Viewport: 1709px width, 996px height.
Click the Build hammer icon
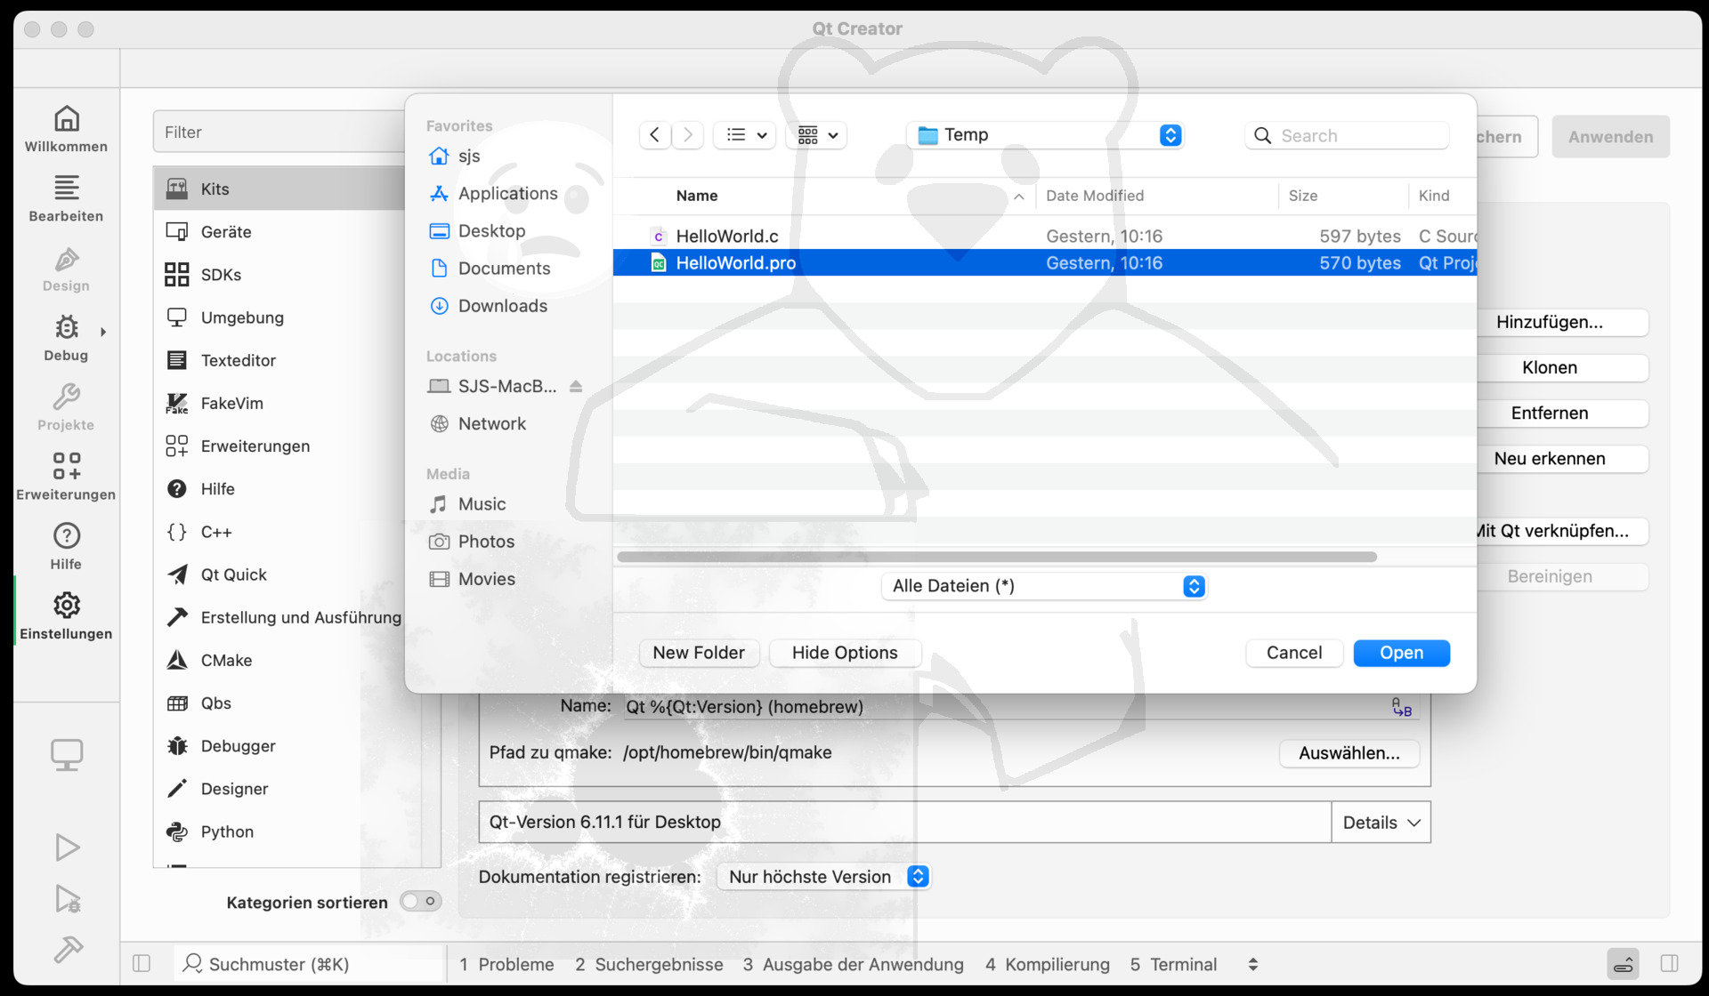click(x=68, y=950)
